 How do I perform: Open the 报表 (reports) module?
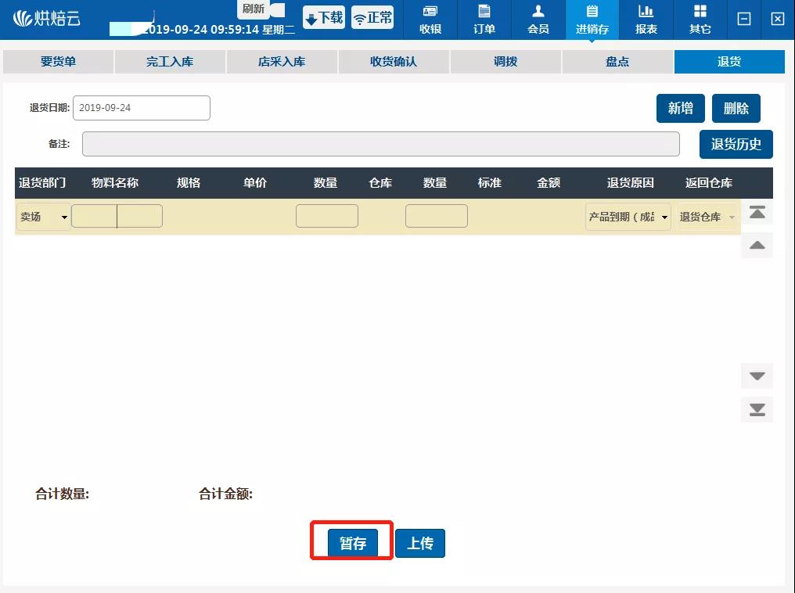[x=646, y=20]
